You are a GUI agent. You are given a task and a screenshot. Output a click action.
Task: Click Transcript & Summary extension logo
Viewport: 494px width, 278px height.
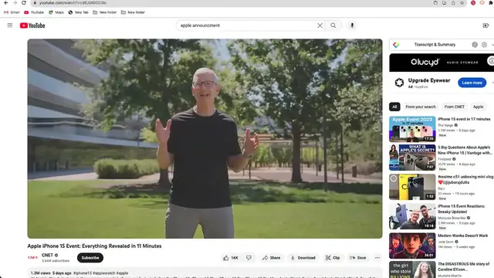click(x=396, y=45)
